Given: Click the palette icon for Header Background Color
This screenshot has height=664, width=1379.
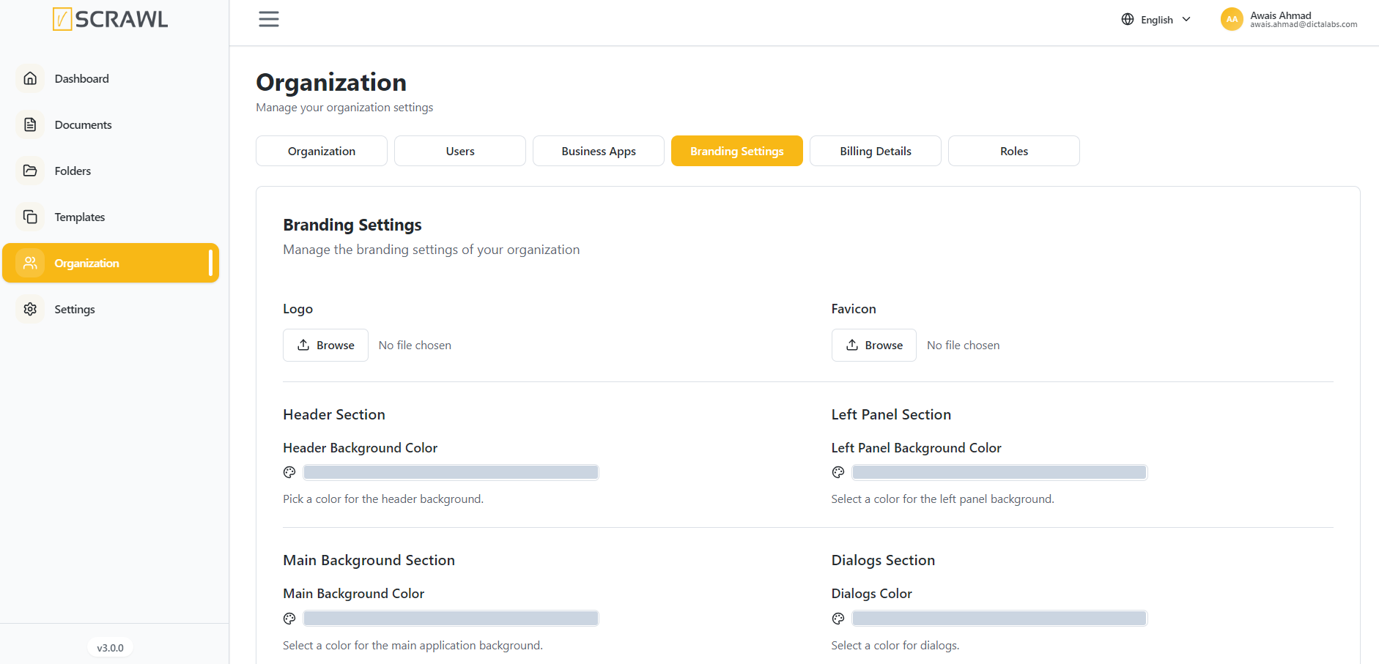Looking at the screenshot, I should tap(289, 472).
